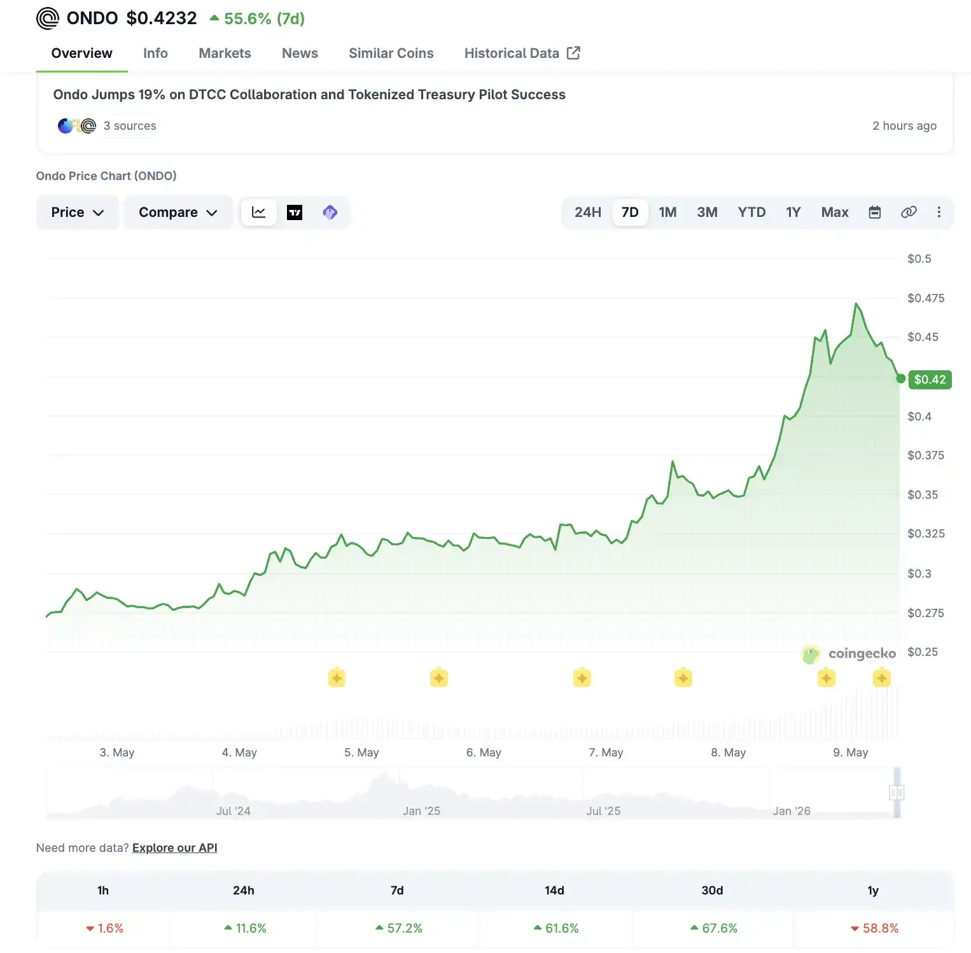Select the 3M time range

click(x=707, y=212)
